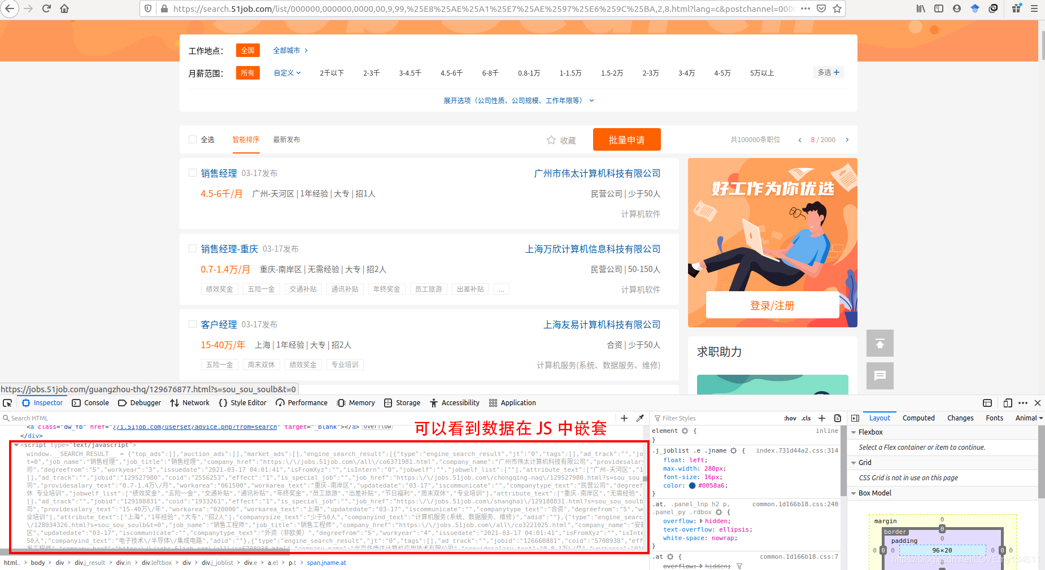1045x570 pixels.
Task: Select the node picker tool in DevTools
Action: (x=8, y=403)
